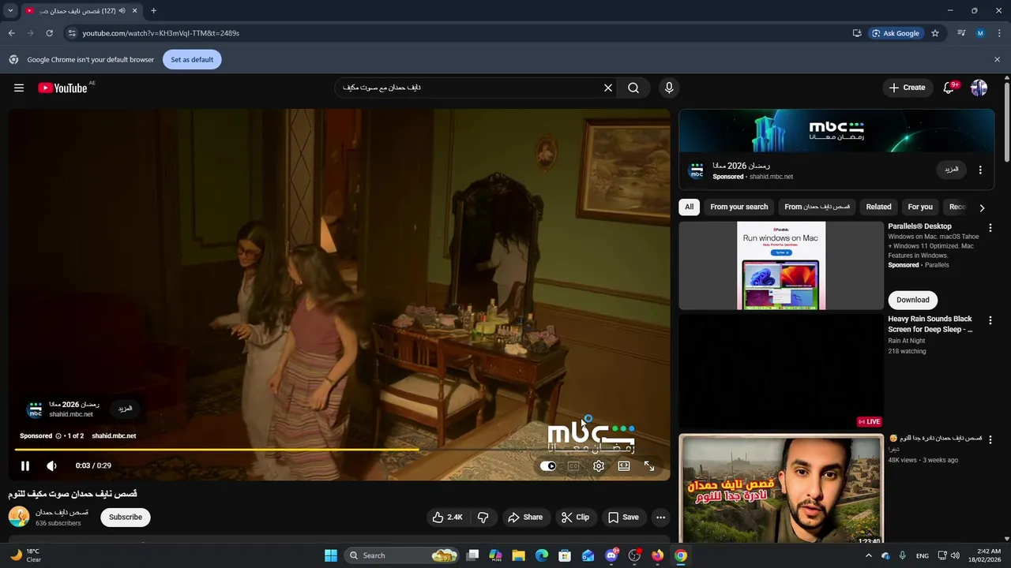Reload the page in Chrome
The height and width of the screenshot is (568, 1011).
(49, 33)
